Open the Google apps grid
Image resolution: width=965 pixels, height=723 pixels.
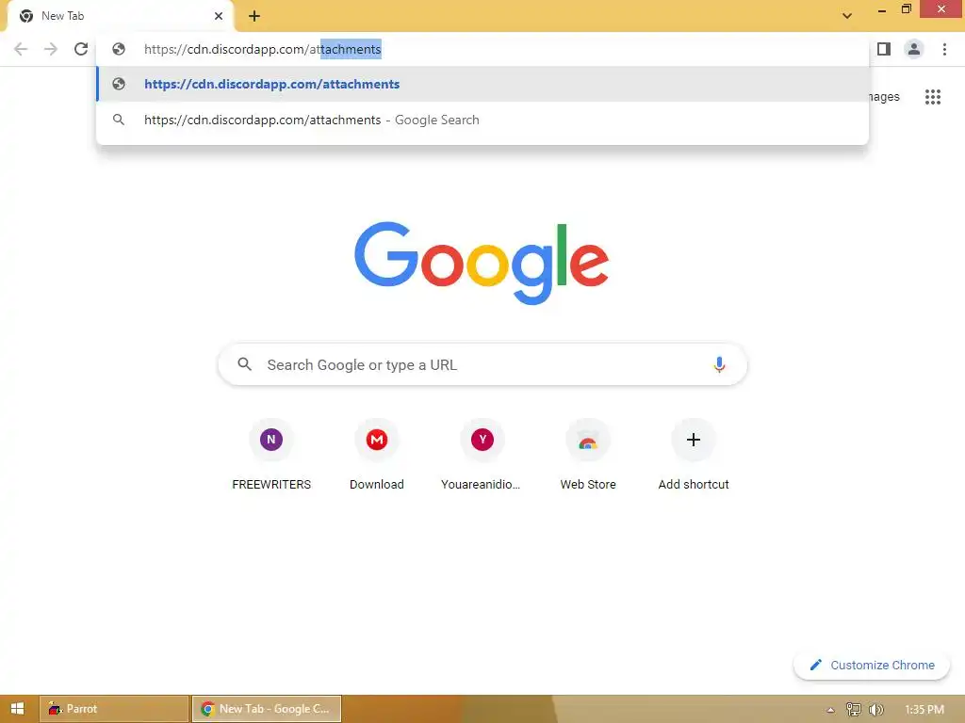pos(932,97)
